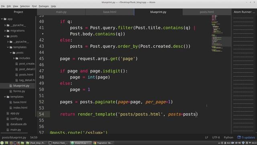The height and width of the screenshot is (145, 257).
Task: Click the 54:59 cursor position indicator
Action: pyautogui.click(x=34, y=137)
